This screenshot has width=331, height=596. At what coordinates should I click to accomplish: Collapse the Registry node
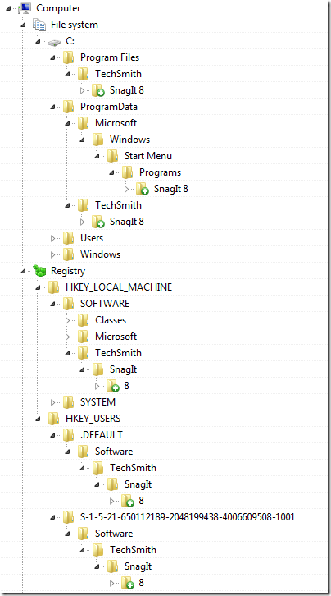pyautogui.click(x=24, y=271)
